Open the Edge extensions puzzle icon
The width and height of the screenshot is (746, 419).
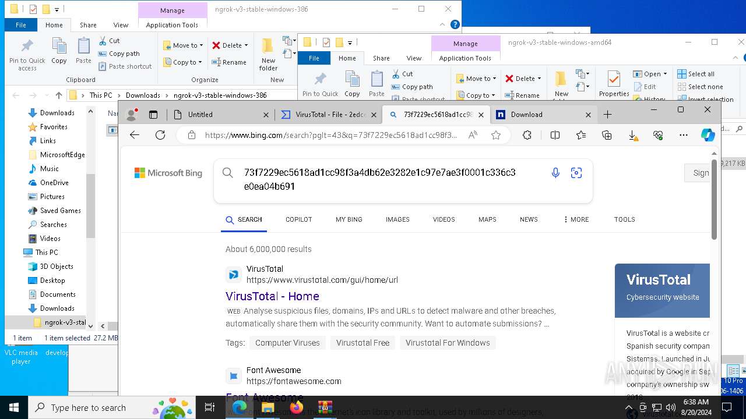click(x=527, y=135)
